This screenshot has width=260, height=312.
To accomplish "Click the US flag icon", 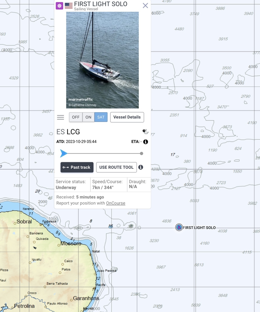I will coord(69,6).
